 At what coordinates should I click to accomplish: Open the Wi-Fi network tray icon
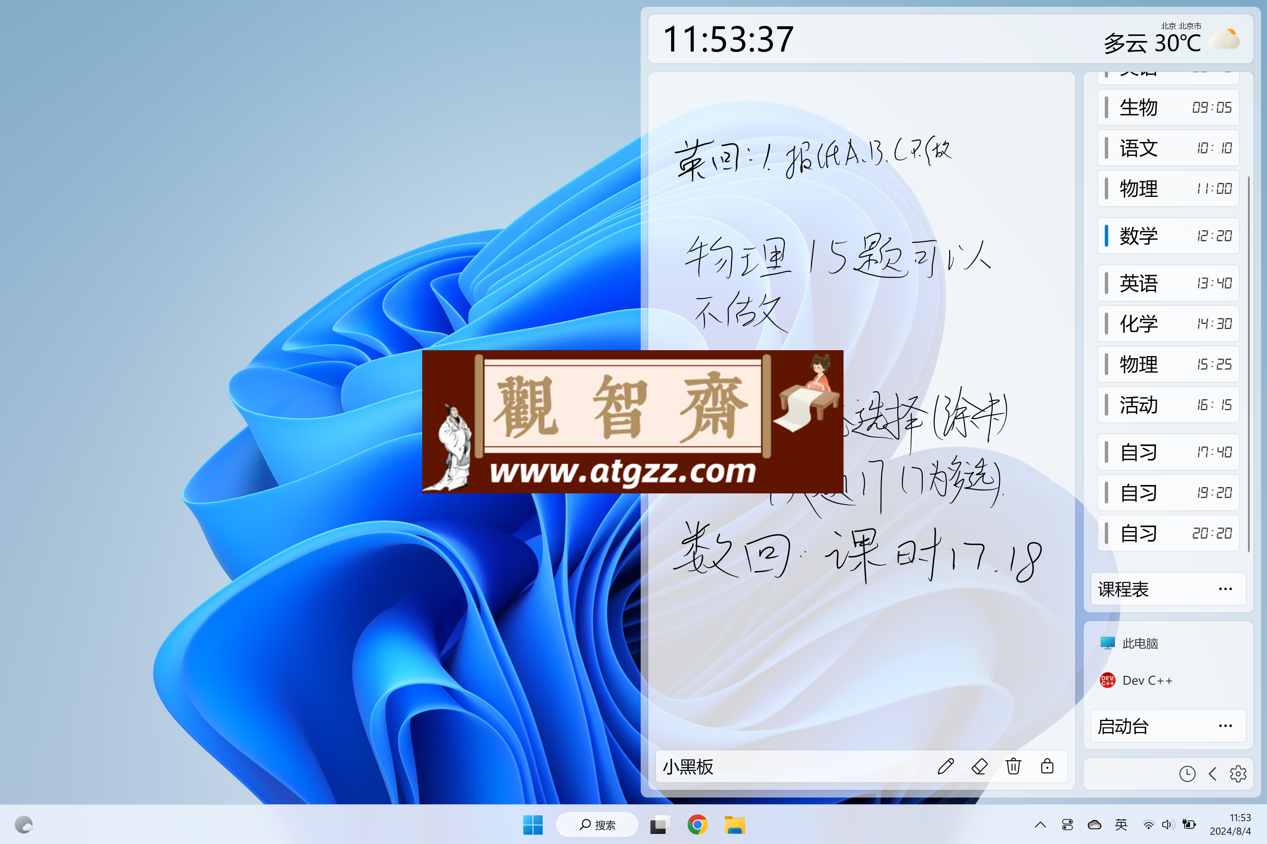[1148, 825]
